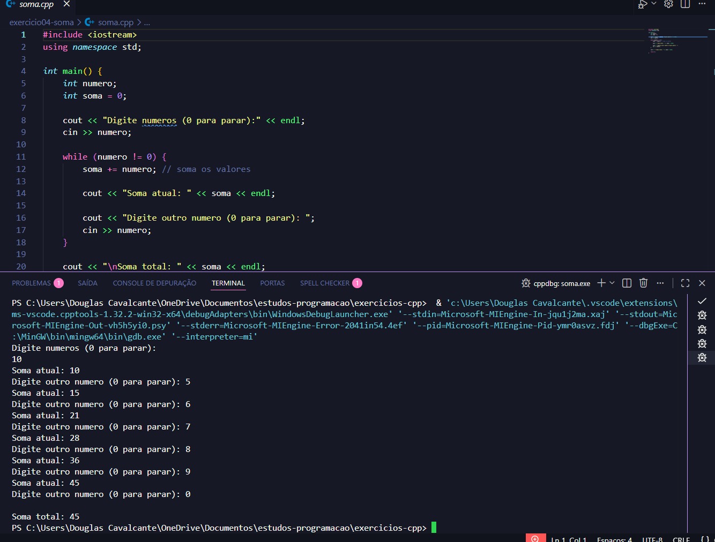Select the checkmark task terminal entry
Image resolution: width=715 pixels, height=542 pixels.
(x=702, y=301)
